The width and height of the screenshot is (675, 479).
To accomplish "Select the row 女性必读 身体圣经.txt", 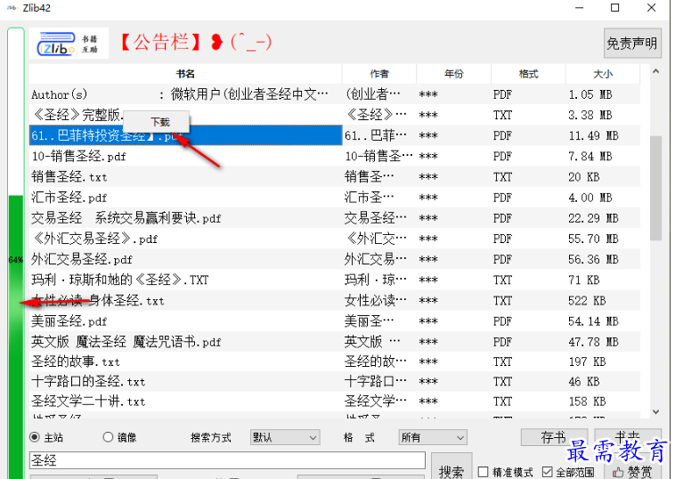I will click(x=335, y=301).
